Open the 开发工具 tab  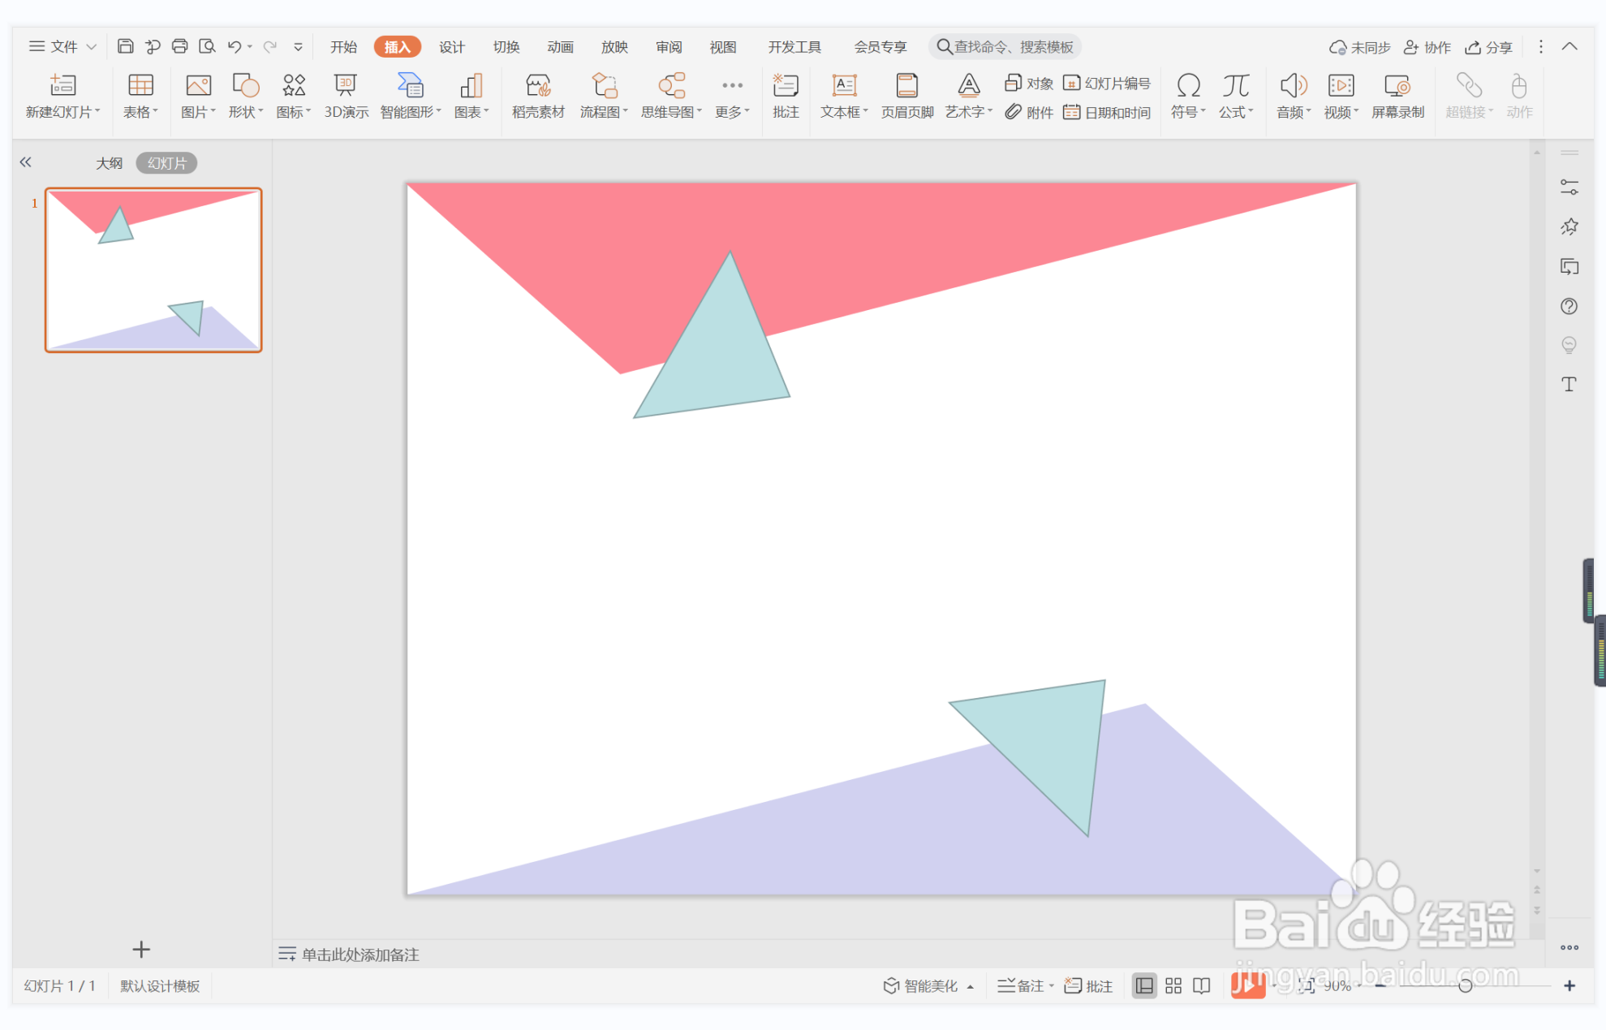794,47
